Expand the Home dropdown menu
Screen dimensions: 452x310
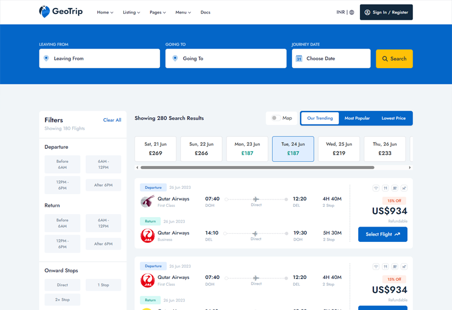tap(105, 12)
